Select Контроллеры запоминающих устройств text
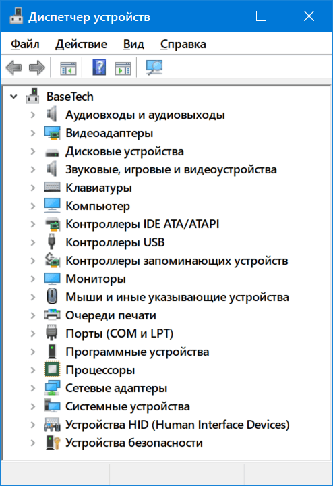This screenshot has width=333, height=486. 177,261
